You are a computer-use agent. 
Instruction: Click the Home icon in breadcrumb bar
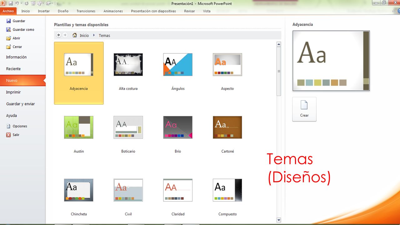pos(75,35)
